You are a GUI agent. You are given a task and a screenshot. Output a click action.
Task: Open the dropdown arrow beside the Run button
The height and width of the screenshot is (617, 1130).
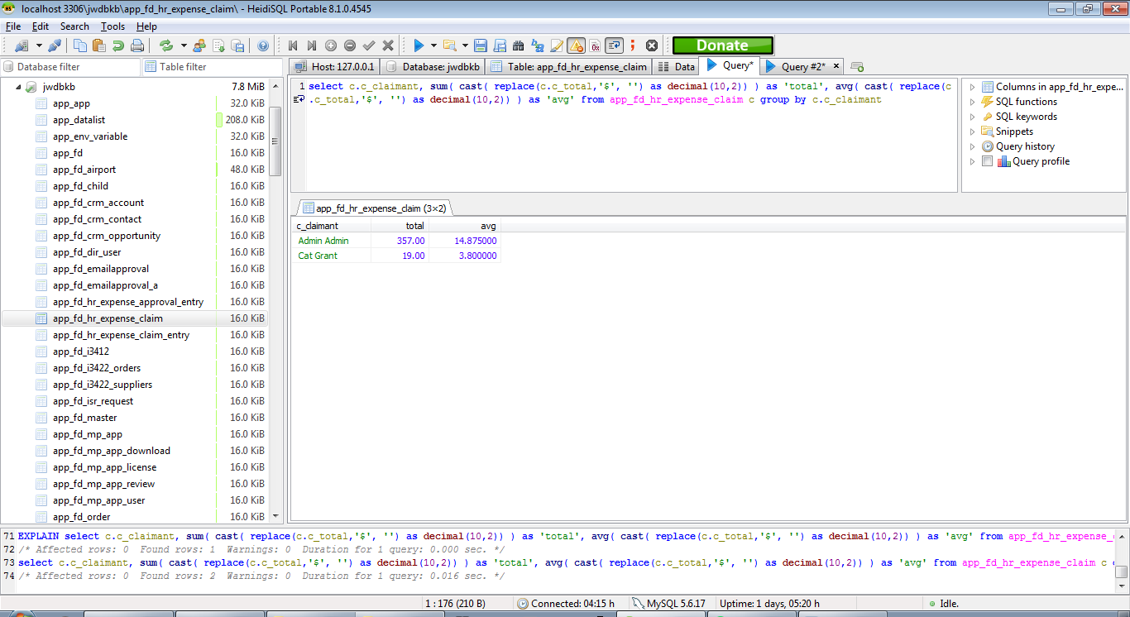pos(433,45)
